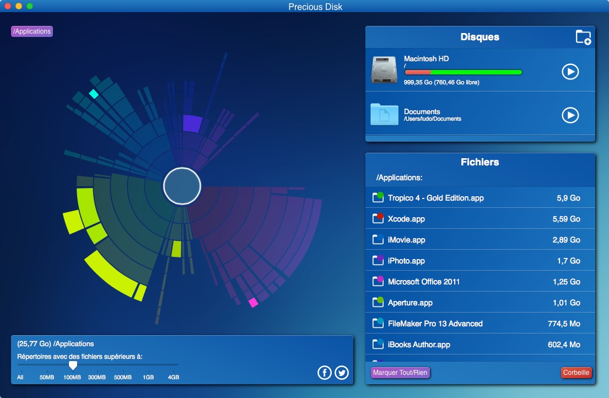Select the Aperture.app file name
Image resolution: width=609 pixels, height=398 pixels.
tap(410, 303)
